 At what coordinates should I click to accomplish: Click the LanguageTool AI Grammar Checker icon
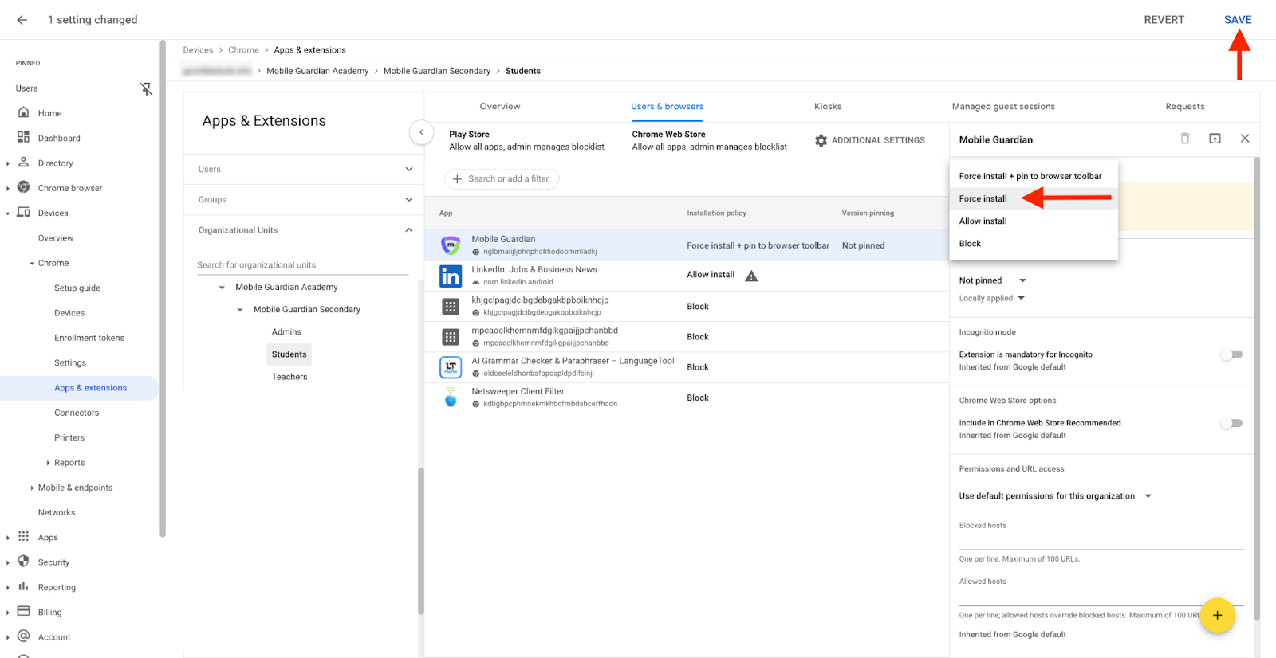451,367
